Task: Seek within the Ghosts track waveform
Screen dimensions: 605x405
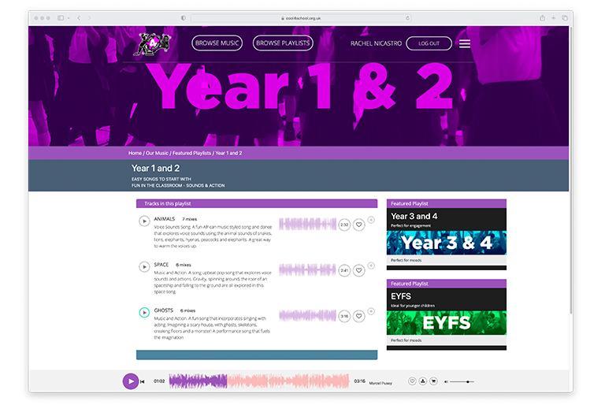Action: tap(307, 315)
